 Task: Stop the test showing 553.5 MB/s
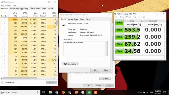click(x=119, y=30)
